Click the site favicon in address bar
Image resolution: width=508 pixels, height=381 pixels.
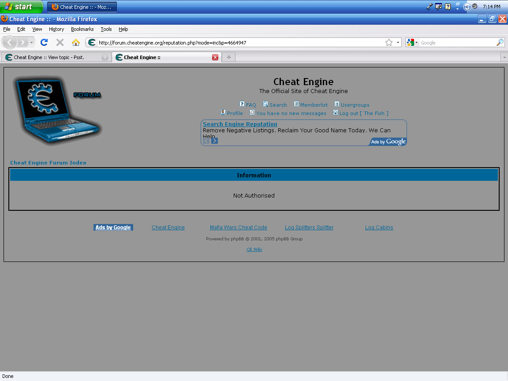[92, 42]
